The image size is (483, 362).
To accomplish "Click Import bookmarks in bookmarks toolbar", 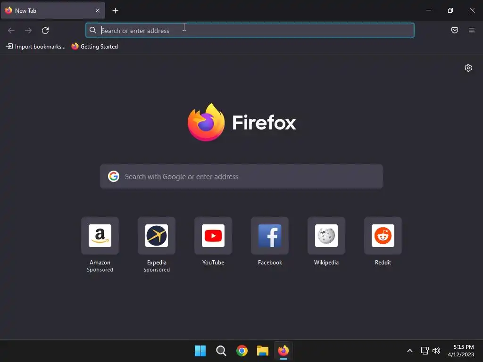I will click(x=36, y=47).
